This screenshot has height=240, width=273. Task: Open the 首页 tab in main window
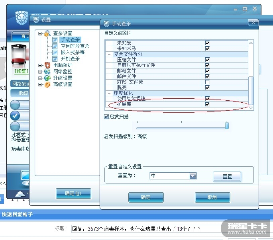(x=21, y=36)
